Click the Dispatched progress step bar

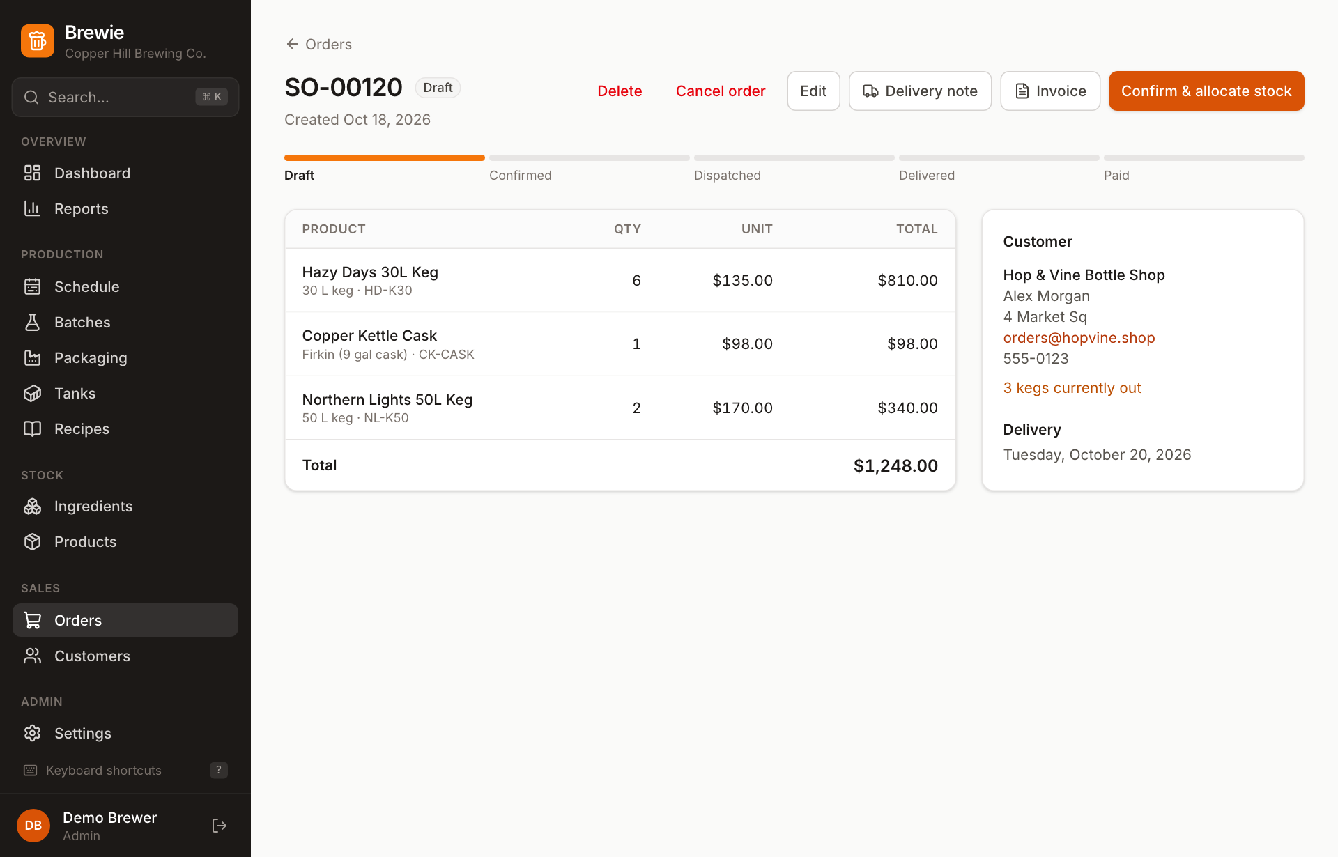coord(794,157)
